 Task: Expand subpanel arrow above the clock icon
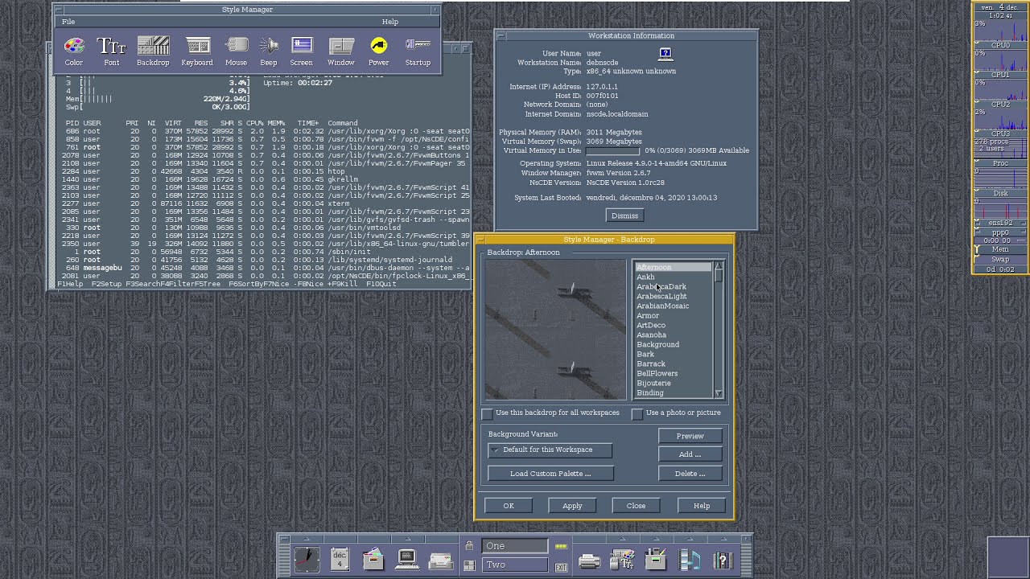coord(306,539)
